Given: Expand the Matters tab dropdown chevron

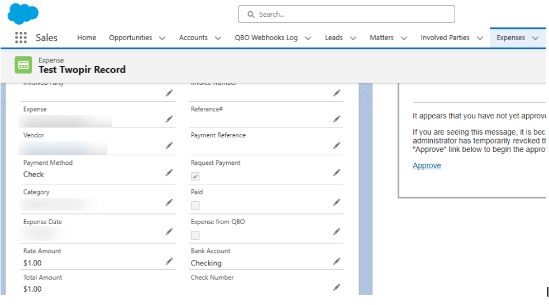Looking at the screenshot, I should 404,38.
